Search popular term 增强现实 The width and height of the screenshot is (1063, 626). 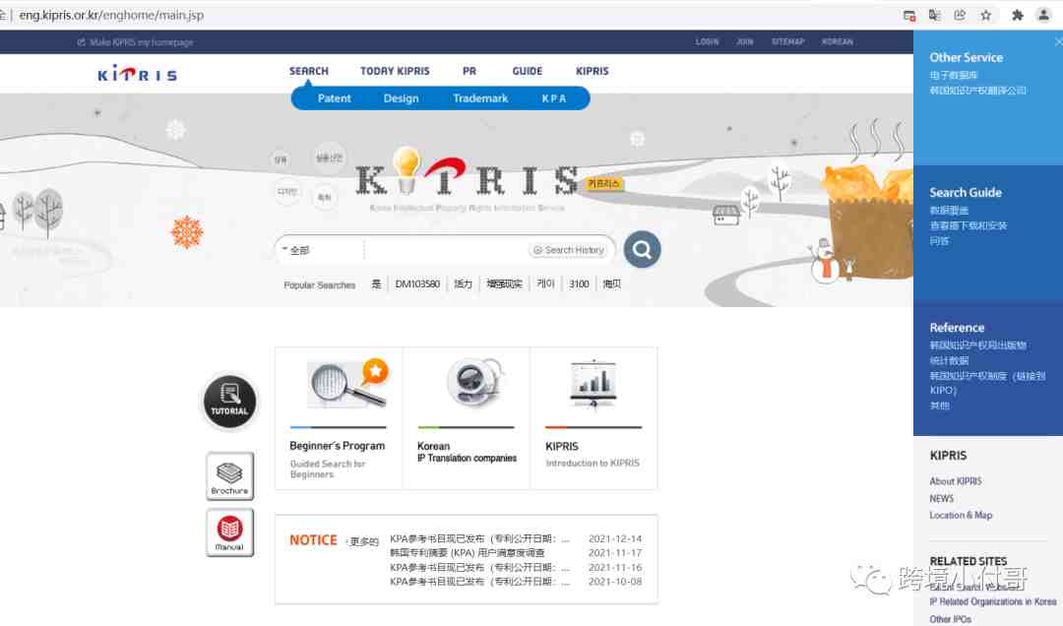(x=504, y=284)
